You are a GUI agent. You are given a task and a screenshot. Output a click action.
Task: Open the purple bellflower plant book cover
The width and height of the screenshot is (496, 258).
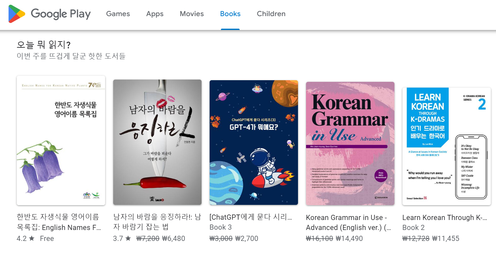(x=61, y=140)
